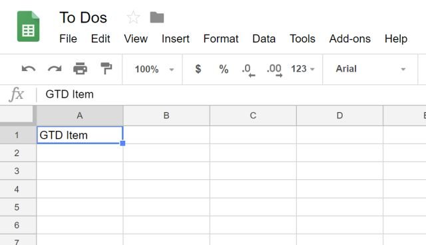The width and height of the screenshot is (426, 245).
Task: Open the Format menu
Action: [x=221, y=39]
